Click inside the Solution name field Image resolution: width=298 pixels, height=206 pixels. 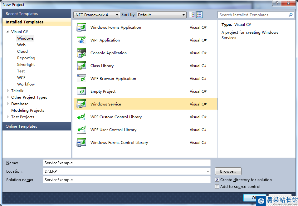pyautogui.click(x=127, y=179)
